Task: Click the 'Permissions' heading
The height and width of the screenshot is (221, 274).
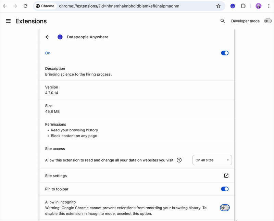Action: pyautogui.click(x=55, y=124)
